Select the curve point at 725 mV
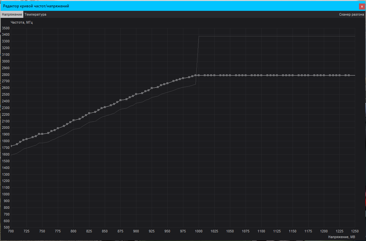Screen dimensions: 366x241 (27, 139)
